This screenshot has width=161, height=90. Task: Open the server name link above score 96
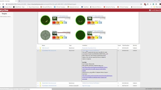click(96, 16)
